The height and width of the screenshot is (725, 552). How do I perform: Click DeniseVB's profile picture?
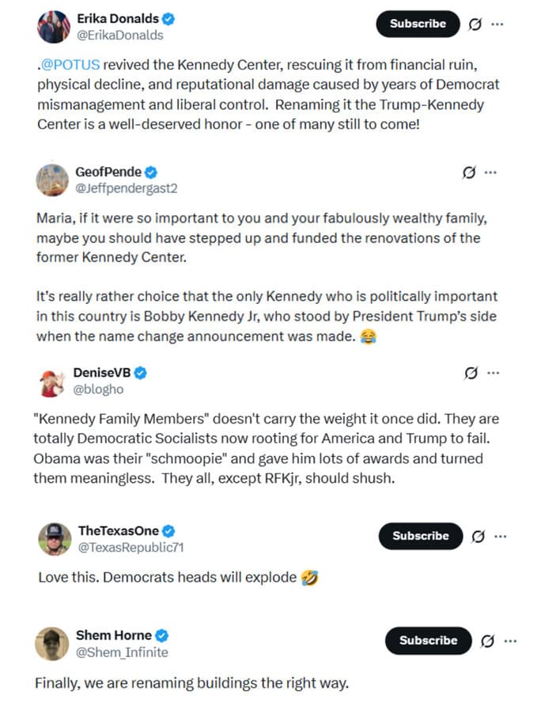click(53, 381)
